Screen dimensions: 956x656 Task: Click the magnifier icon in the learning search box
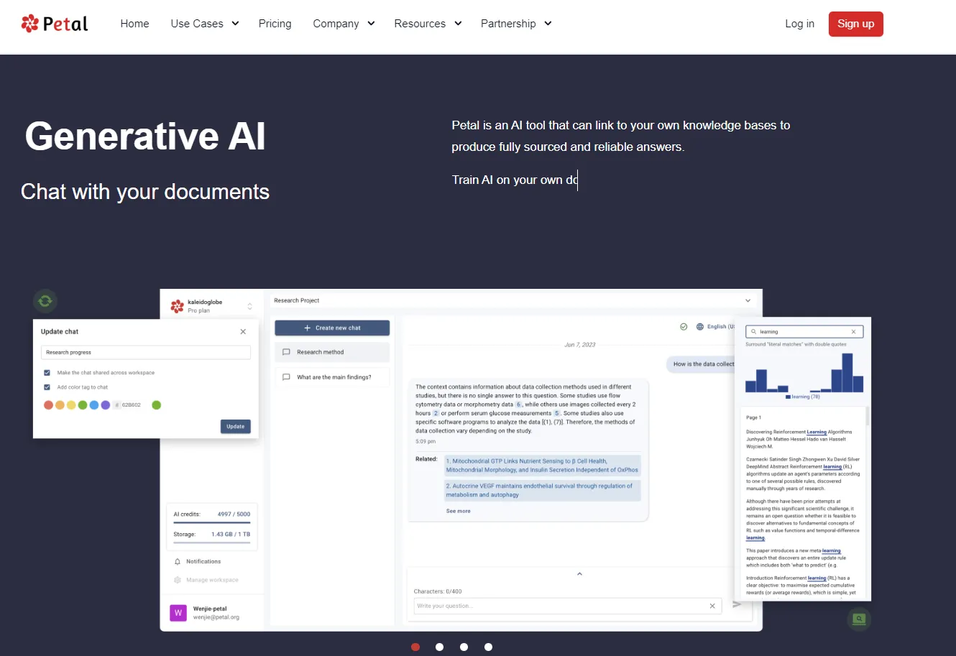tap(753, 332)
